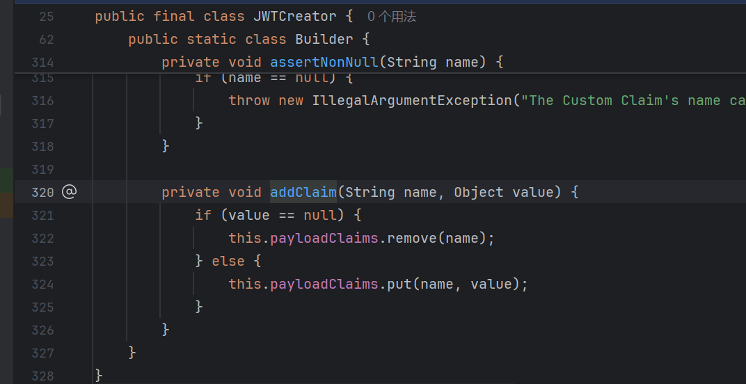The image size is (746, 384).
Task: Click sticky line number 25
Action: pos(47,17)
